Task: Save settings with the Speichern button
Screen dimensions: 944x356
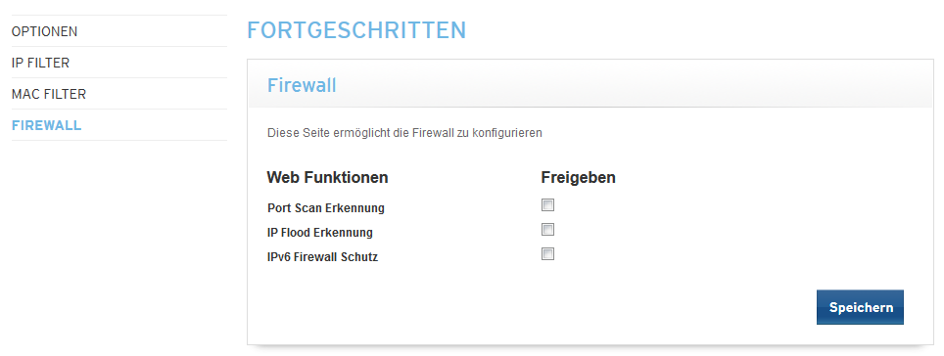Action: click(x=861, y=307)
